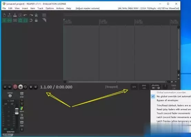Open the 4/4 time signature selector
Screen dimensions: 191x137
(x=134, y=87)
